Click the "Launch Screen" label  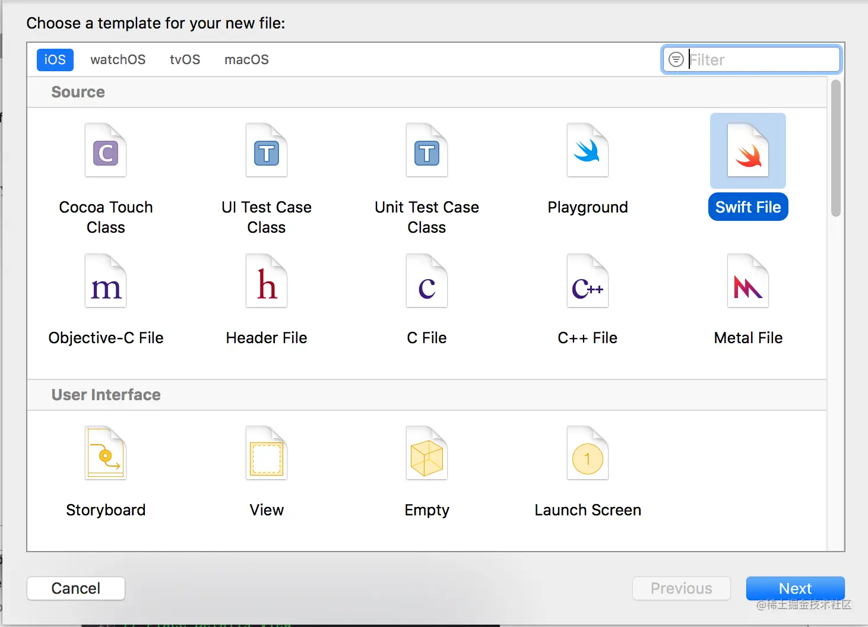pyautogui.click(x=588, y=510)
